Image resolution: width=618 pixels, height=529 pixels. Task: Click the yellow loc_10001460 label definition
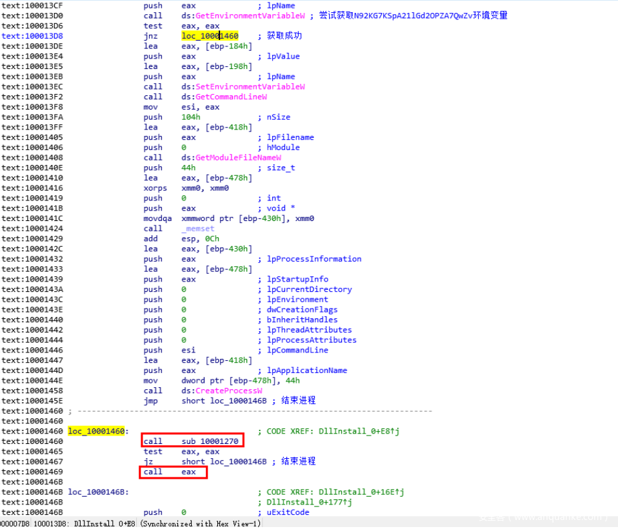[x=97, y=431]
